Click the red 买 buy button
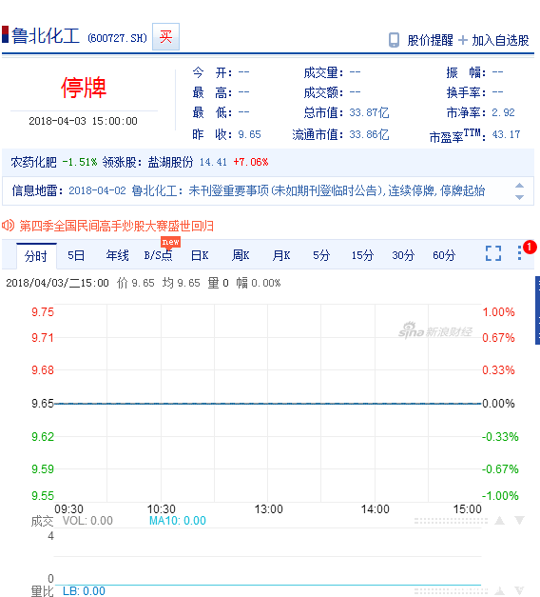 tap(165, 36)
